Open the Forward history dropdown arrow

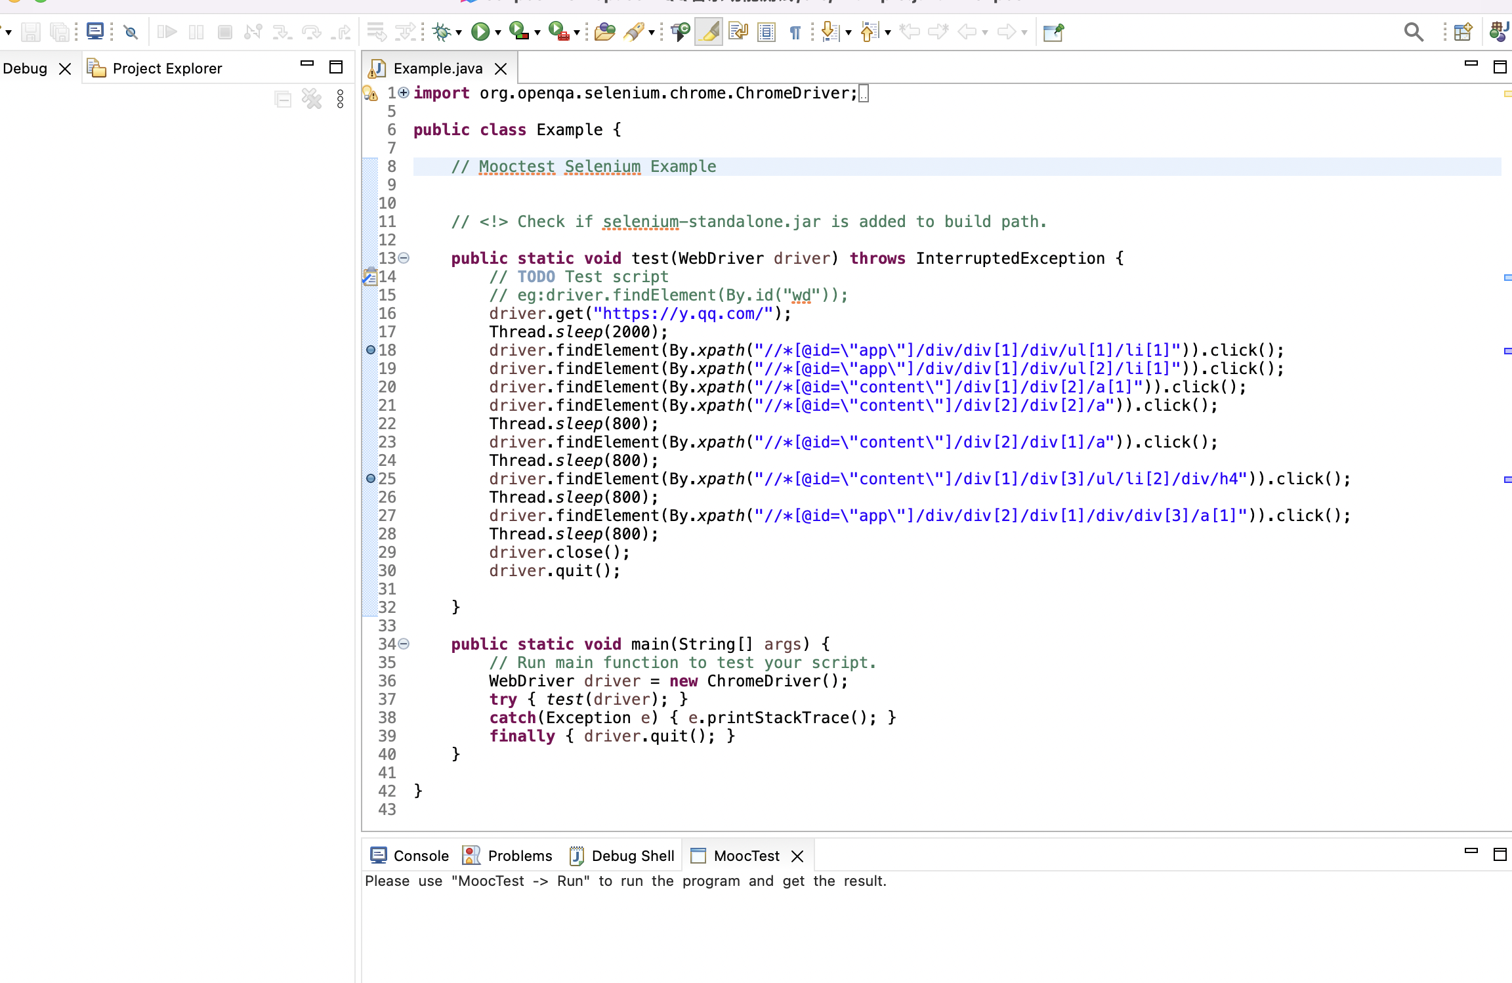click(x=1024, y=32)
